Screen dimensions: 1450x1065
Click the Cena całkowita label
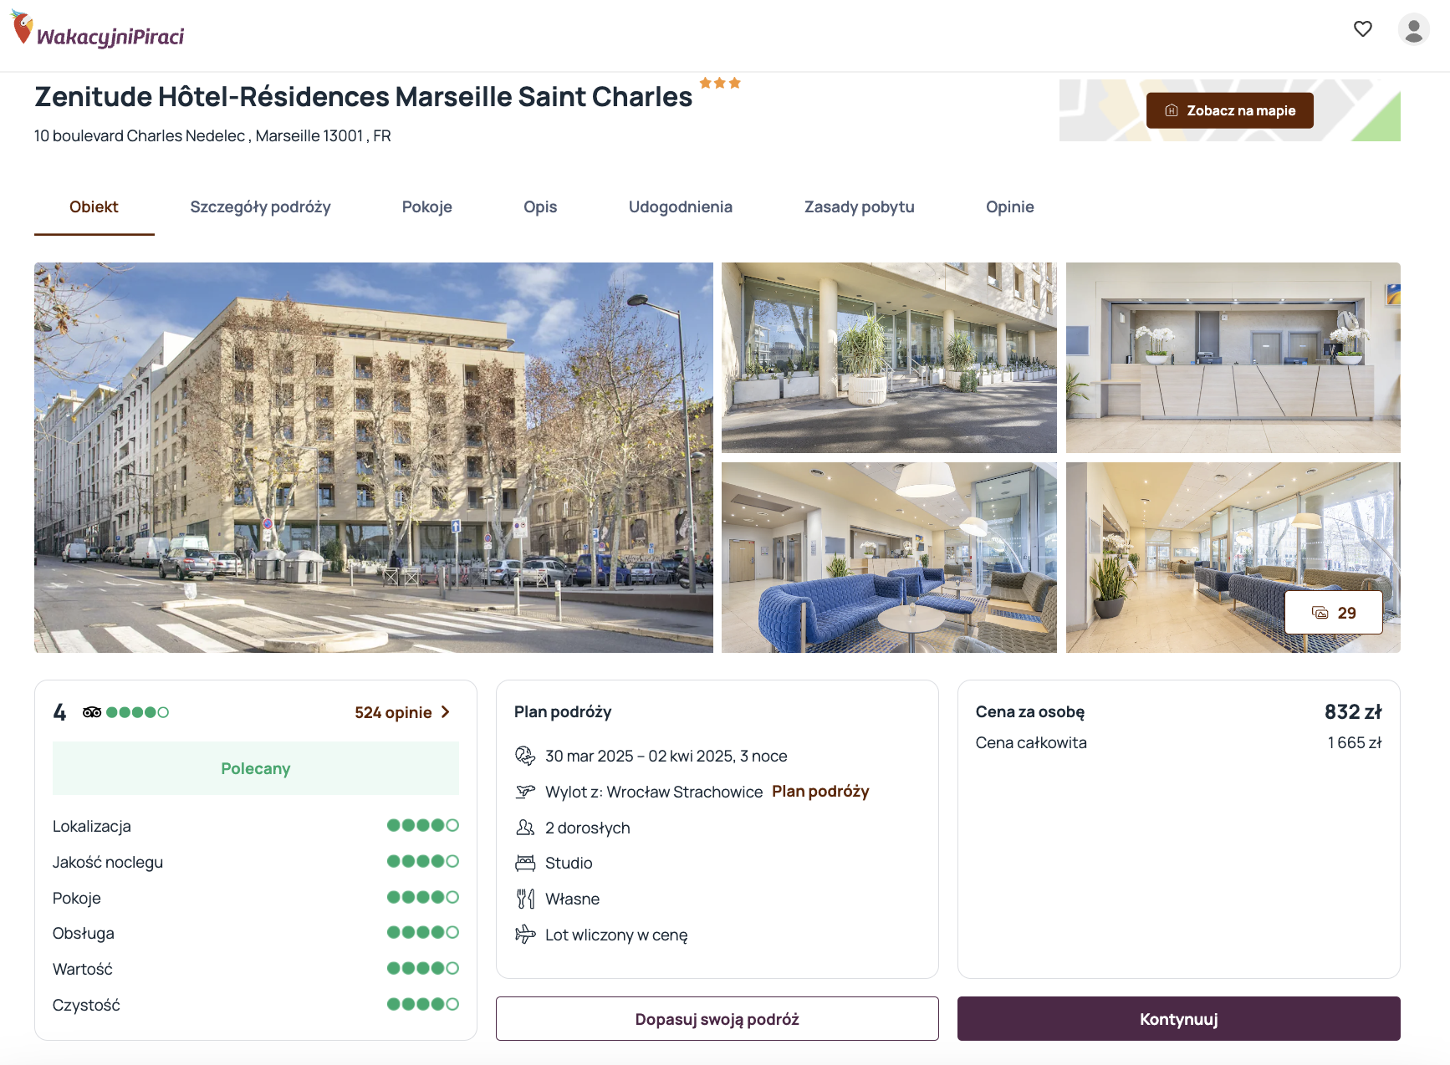(x=1031, y=742)
